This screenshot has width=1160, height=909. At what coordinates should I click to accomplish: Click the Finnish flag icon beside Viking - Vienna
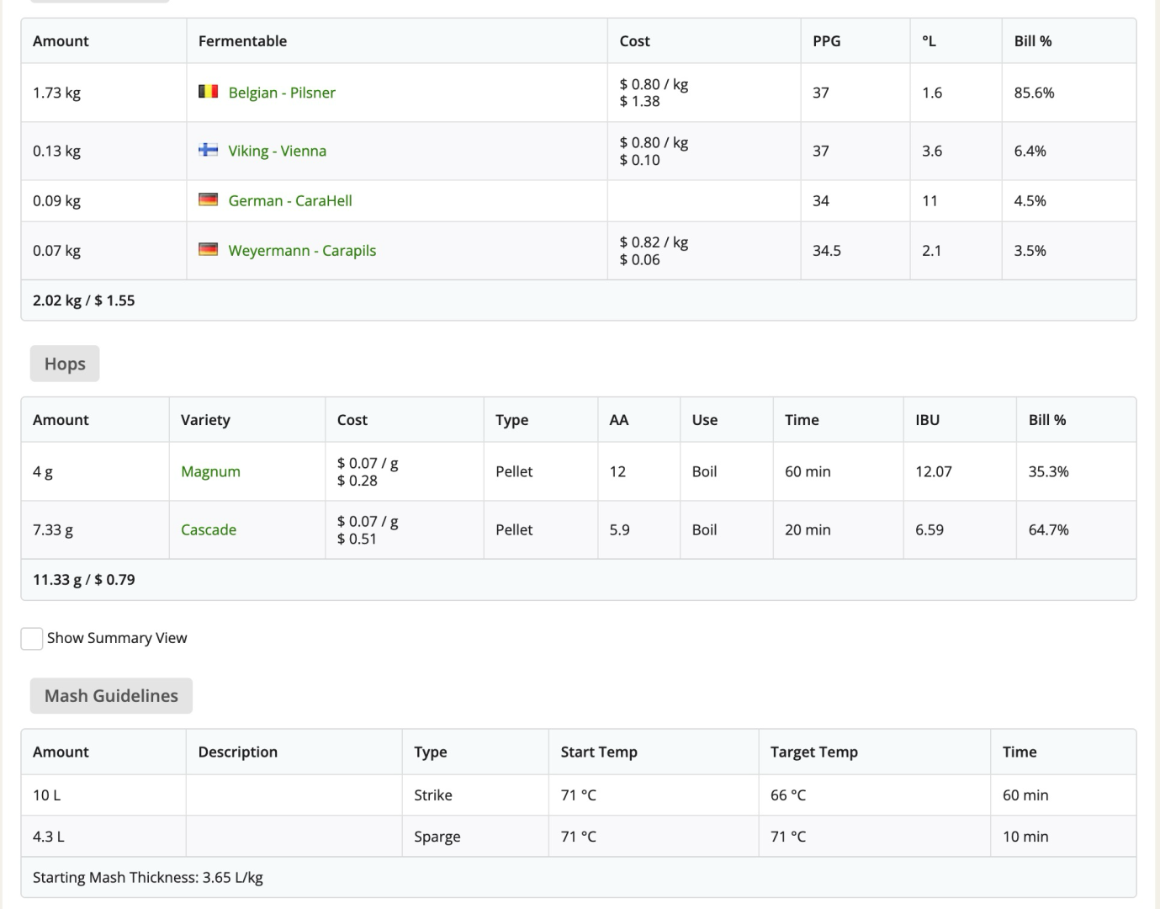click(x=208, y=150)
